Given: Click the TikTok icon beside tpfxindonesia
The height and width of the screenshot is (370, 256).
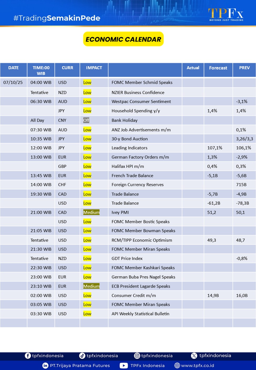Looking at the screenshot, I should (82, 356).
